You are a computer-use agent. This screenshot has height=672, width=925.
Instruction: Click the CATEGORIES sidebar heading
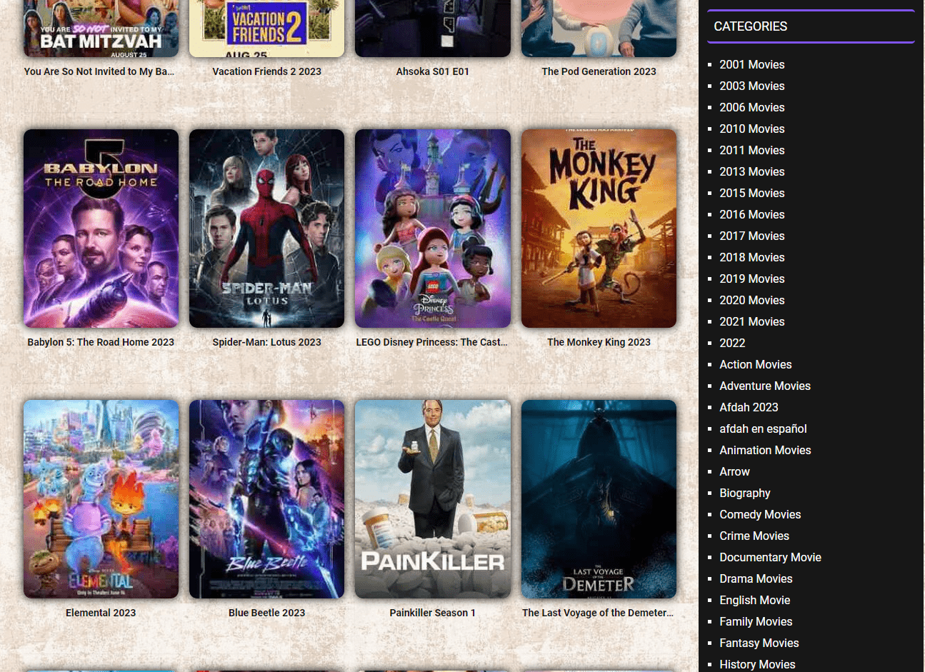pos(751,26)
